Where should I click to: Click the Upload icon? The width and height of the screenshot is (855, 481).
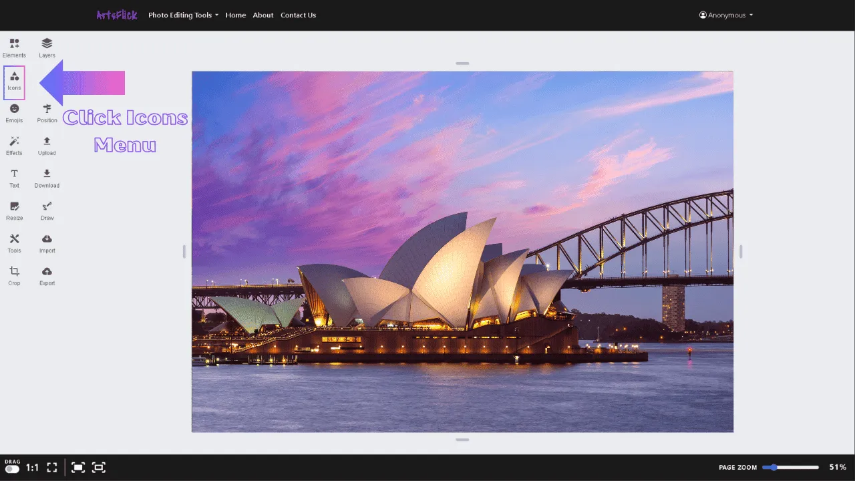tap(47, 145)
